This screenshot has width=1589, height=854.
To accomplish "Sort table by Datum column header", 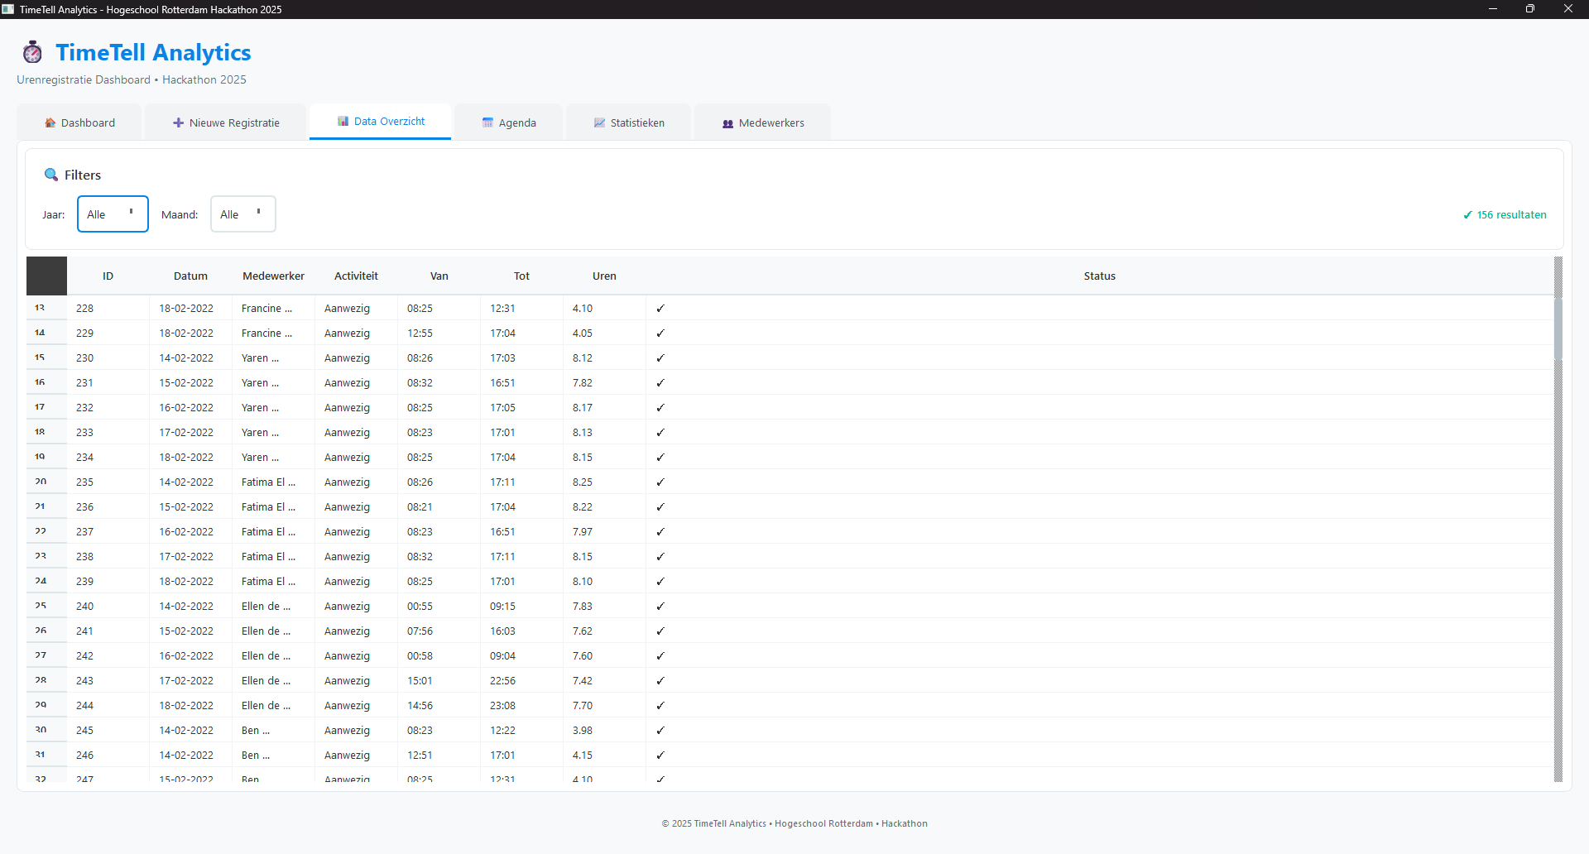I will click(190, 276).
